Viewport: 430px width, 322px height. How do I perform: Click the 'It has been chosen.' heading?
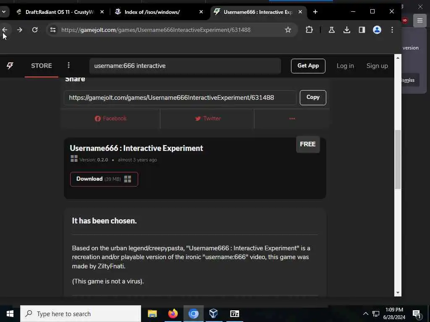pyautogui.click(x=104, y=221)
